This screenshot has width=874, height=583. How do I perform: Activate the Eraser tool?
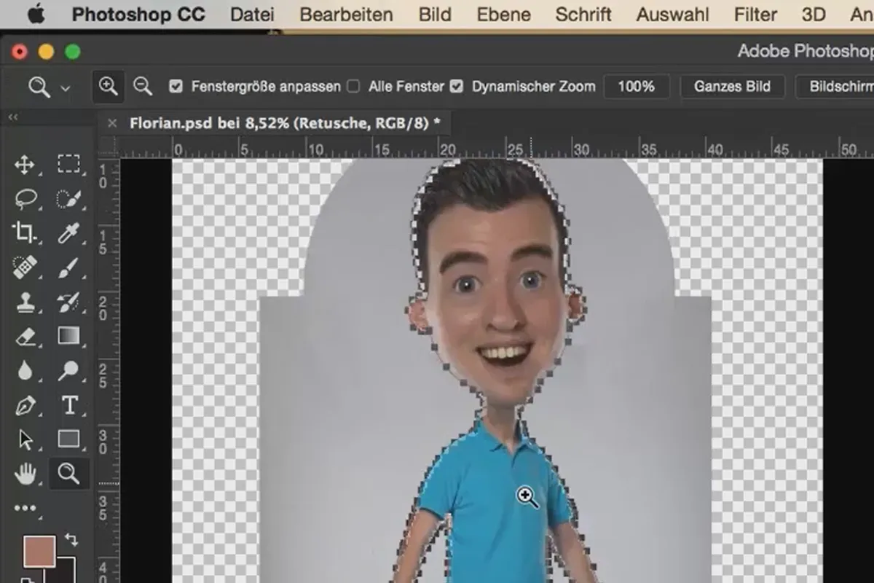pyautogui.click(x=25, y=336)
